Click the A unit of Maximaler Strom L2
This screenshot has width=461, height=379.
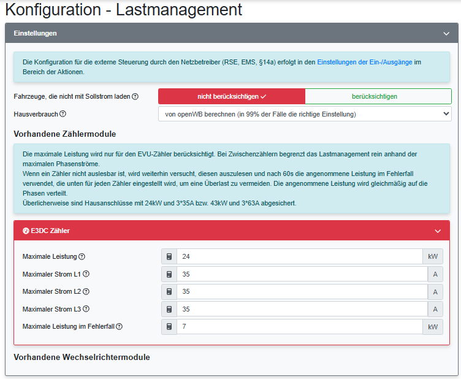point(435,291)
